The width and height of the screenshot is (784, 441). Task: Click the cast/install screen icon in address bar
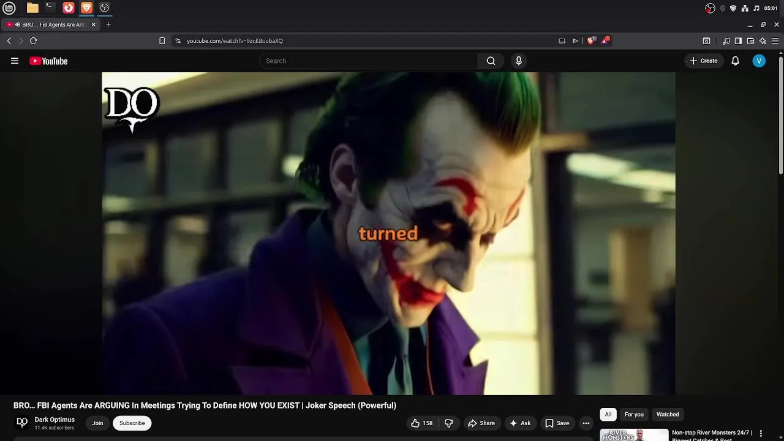click(562, 41)
